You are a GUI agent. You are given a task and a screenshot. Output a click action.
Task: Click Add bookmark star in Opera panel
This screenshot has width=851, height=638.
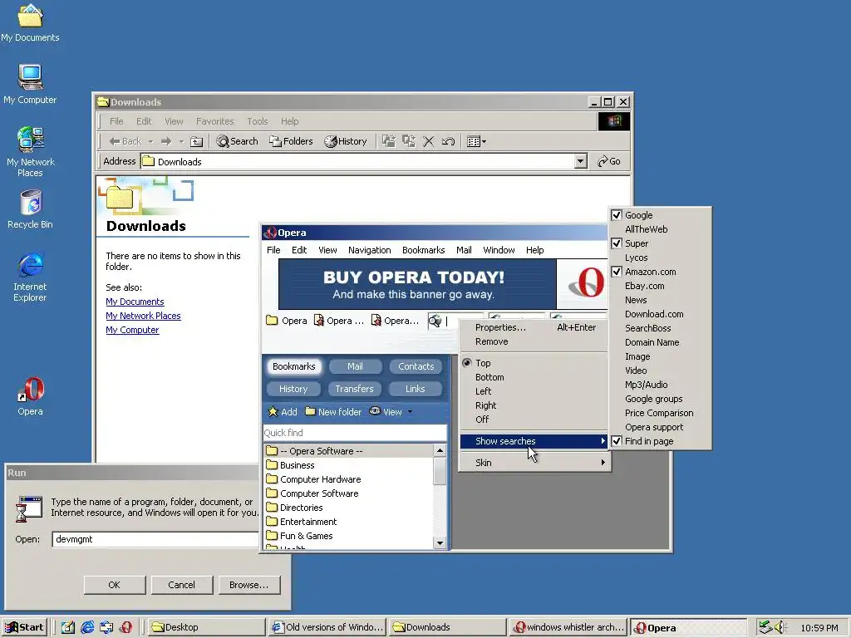pos(283,412)
